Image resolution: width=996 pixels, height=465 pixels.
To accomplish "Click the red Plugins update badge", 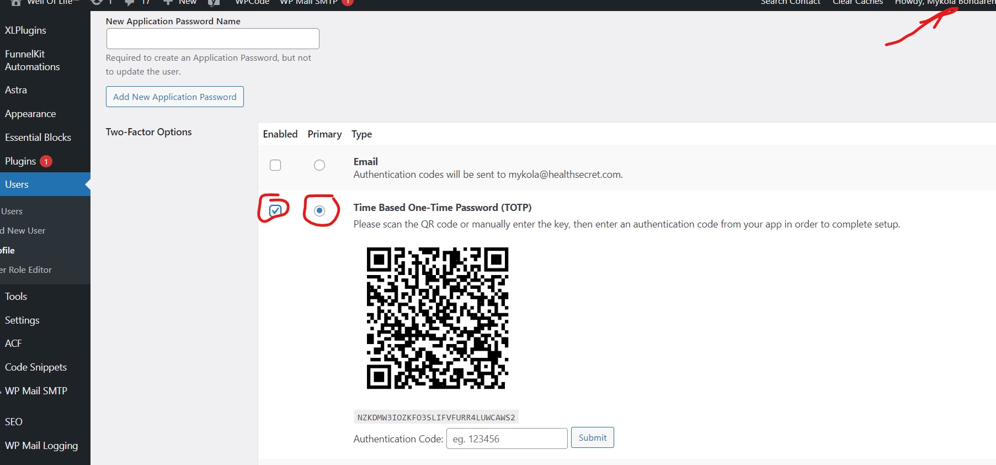I will (46, 161).
